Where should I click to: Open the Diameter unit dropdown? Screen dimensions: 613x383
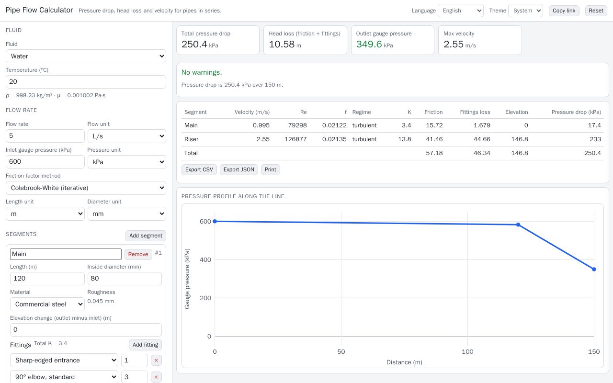[127, 214]
